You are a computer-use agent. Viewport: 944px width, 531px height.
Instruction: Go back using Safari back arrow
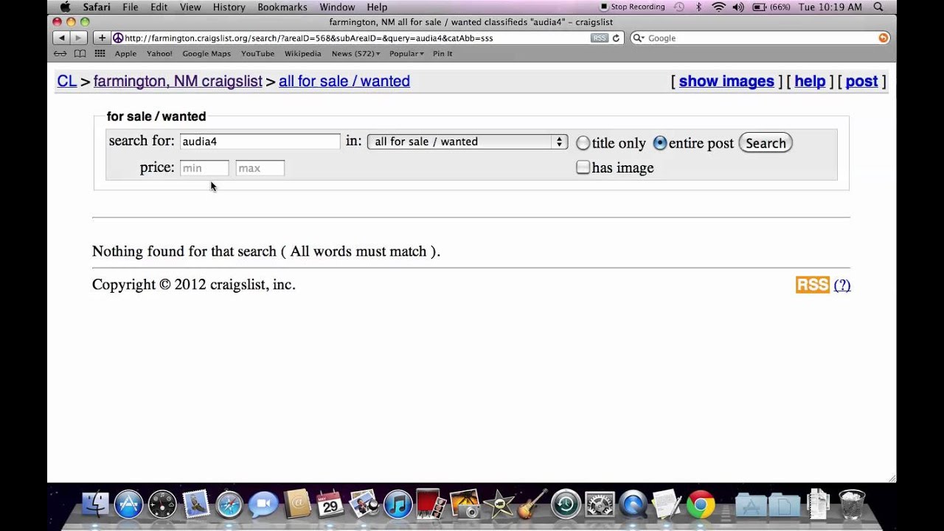coord(61,38)
